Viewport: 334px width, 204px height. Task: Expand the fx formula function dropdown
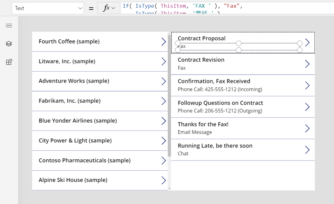109,8
